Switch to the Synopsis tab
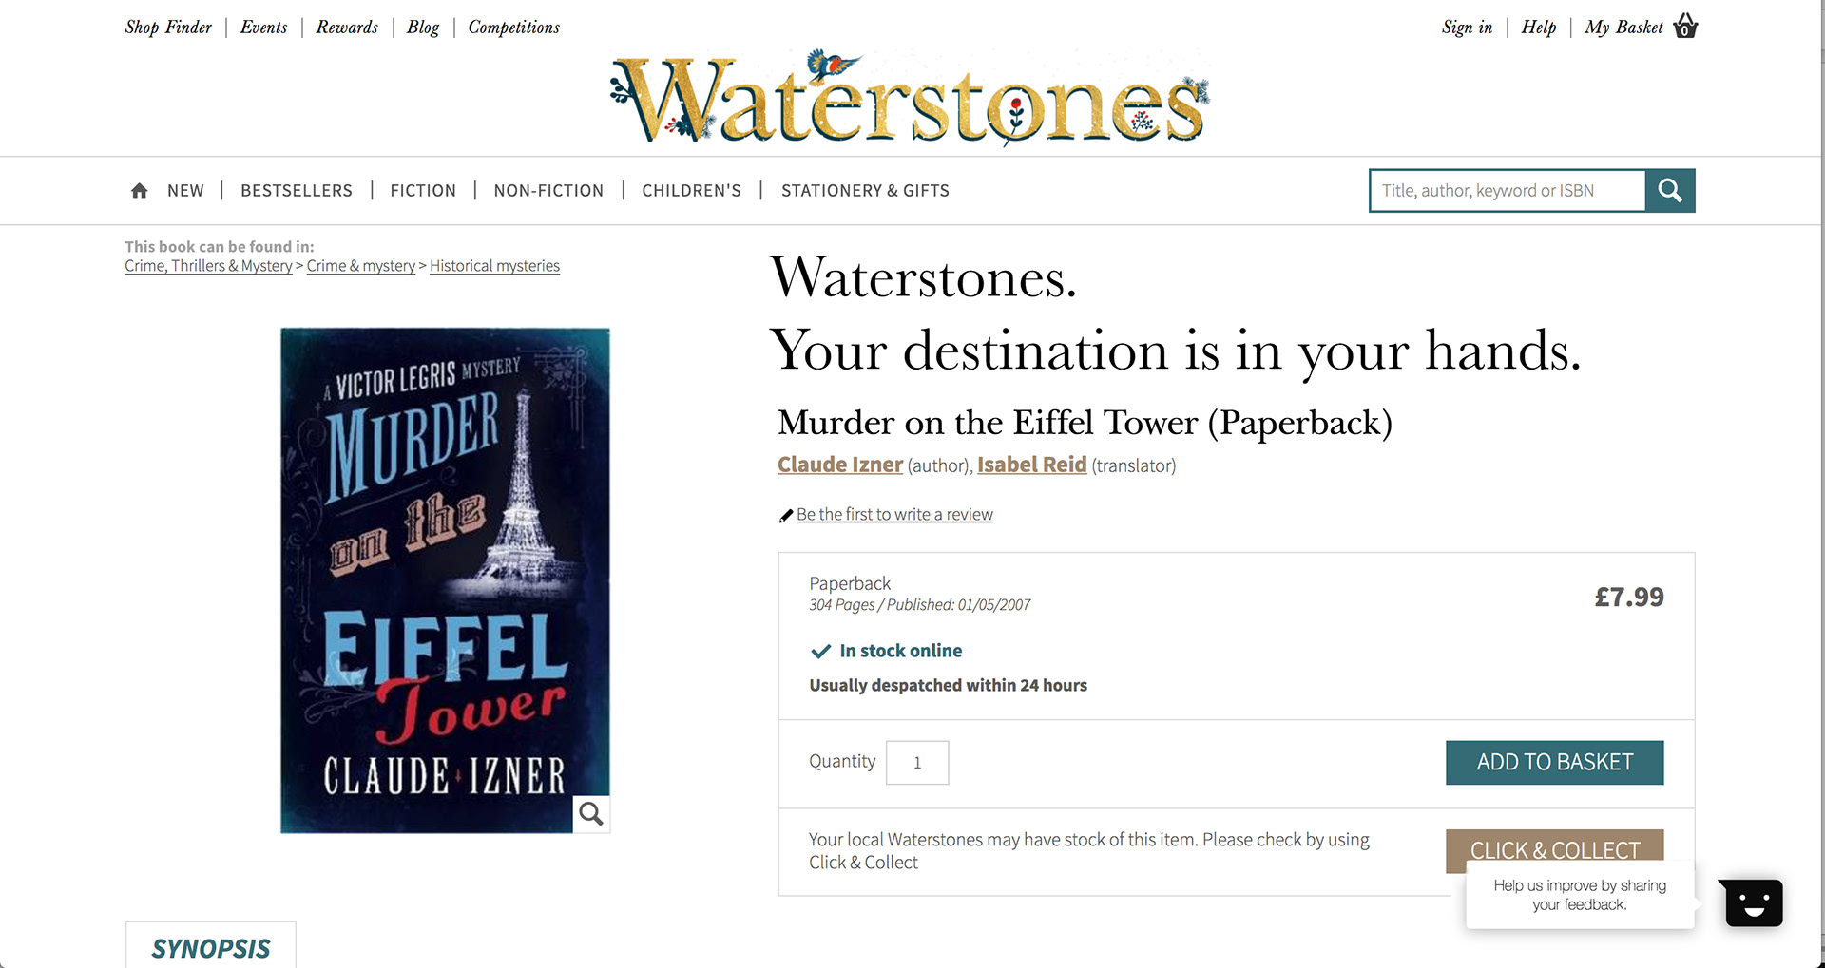 [x=211, y=946]
